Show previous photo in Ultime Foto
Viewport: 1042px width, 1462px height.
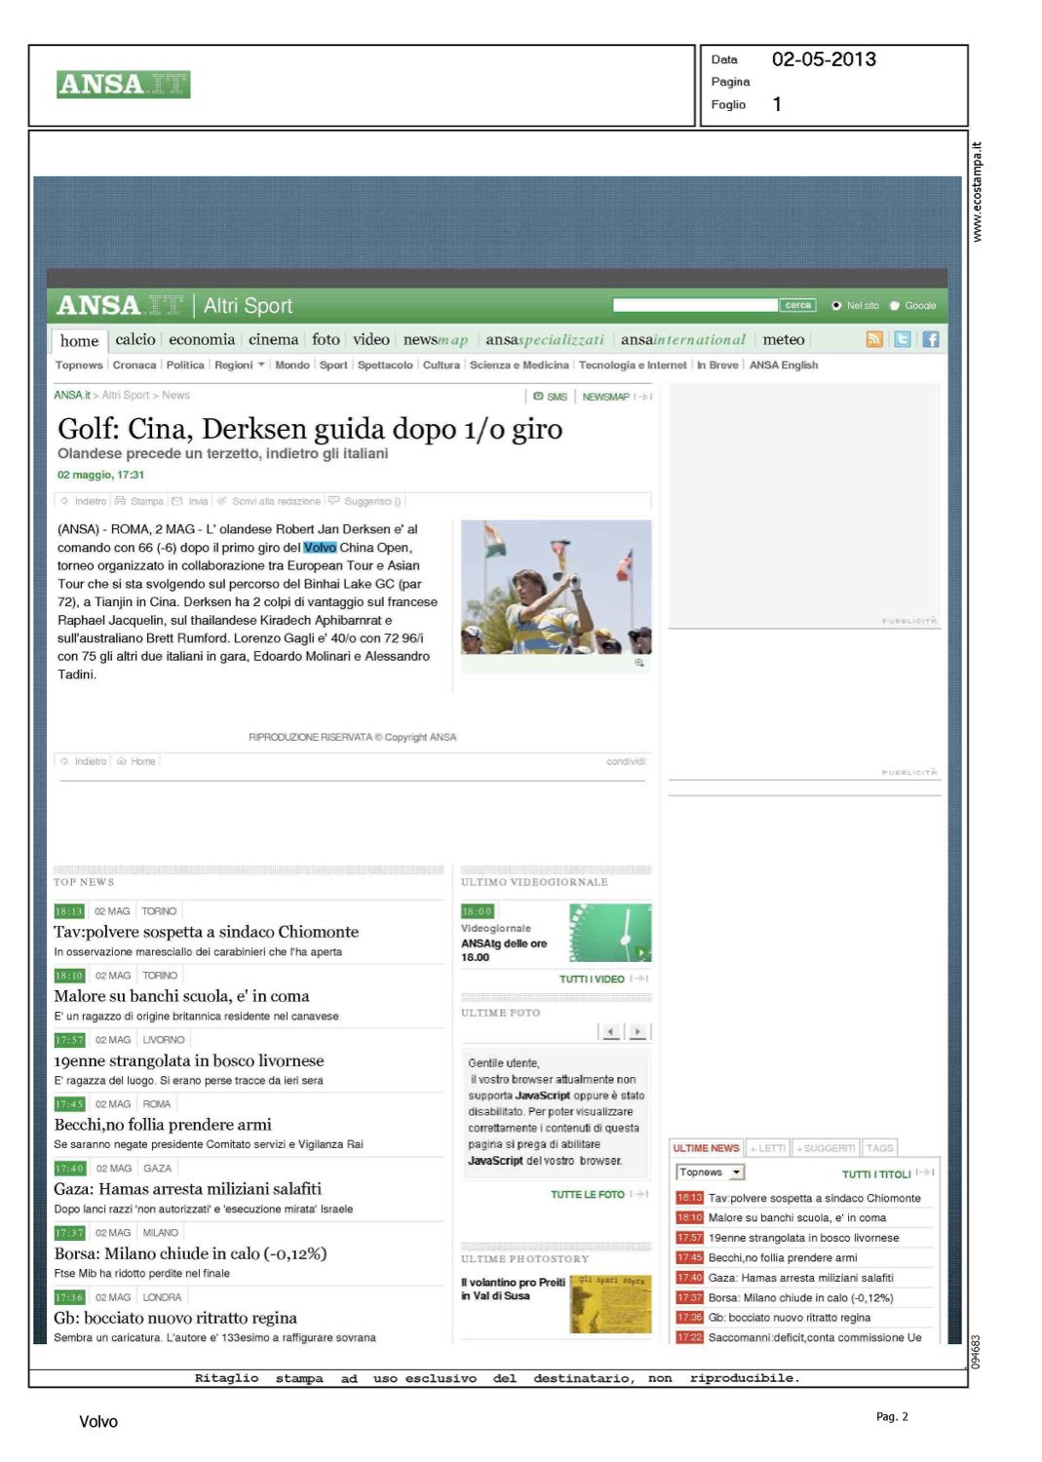tap(611, 1031)
